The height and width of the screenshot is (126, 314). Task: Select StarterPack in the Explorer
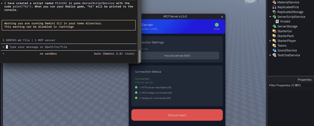pyautogui.click(x=285, y=36)
